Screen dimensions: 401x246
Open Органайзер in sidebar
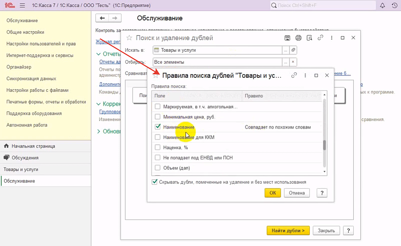coord(19,67)
